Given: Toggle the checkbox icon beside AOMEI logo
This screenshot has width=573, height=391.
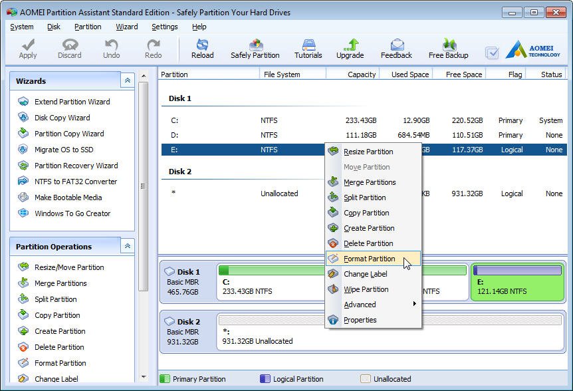Looking at the screenshot, I should point(493,53).
